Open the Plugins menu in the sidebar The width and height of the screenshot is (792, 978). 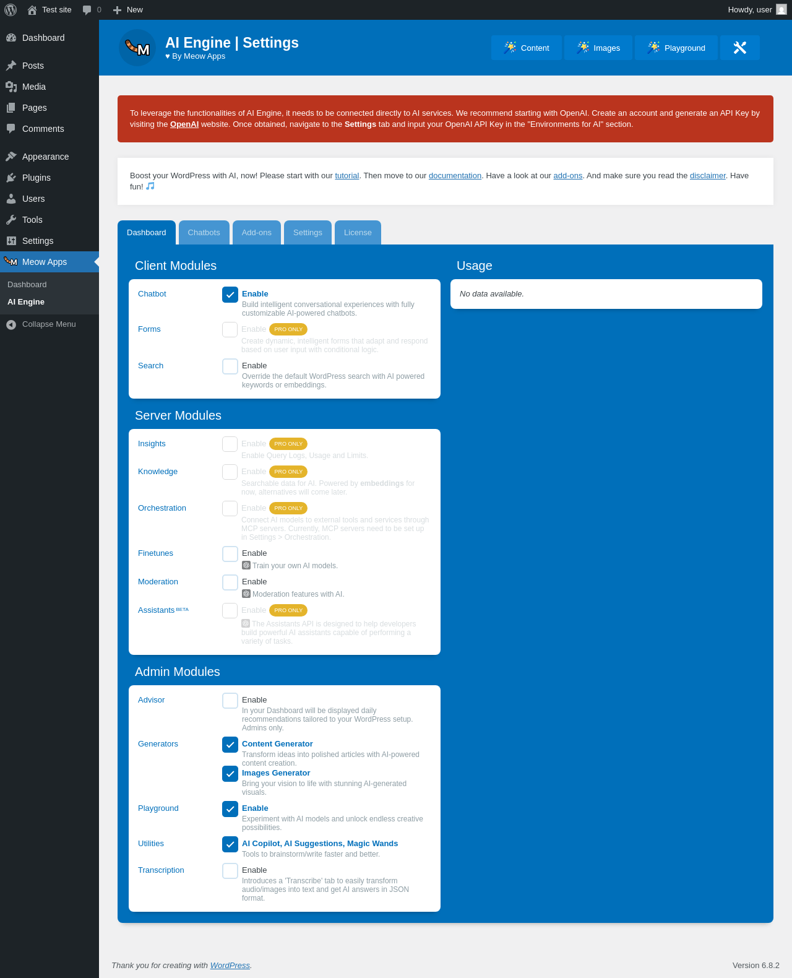(49, 178)
